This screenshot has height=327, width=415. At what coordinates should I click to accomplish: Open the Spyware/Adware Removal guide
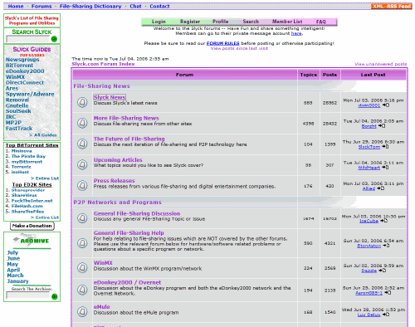[30, 97]
